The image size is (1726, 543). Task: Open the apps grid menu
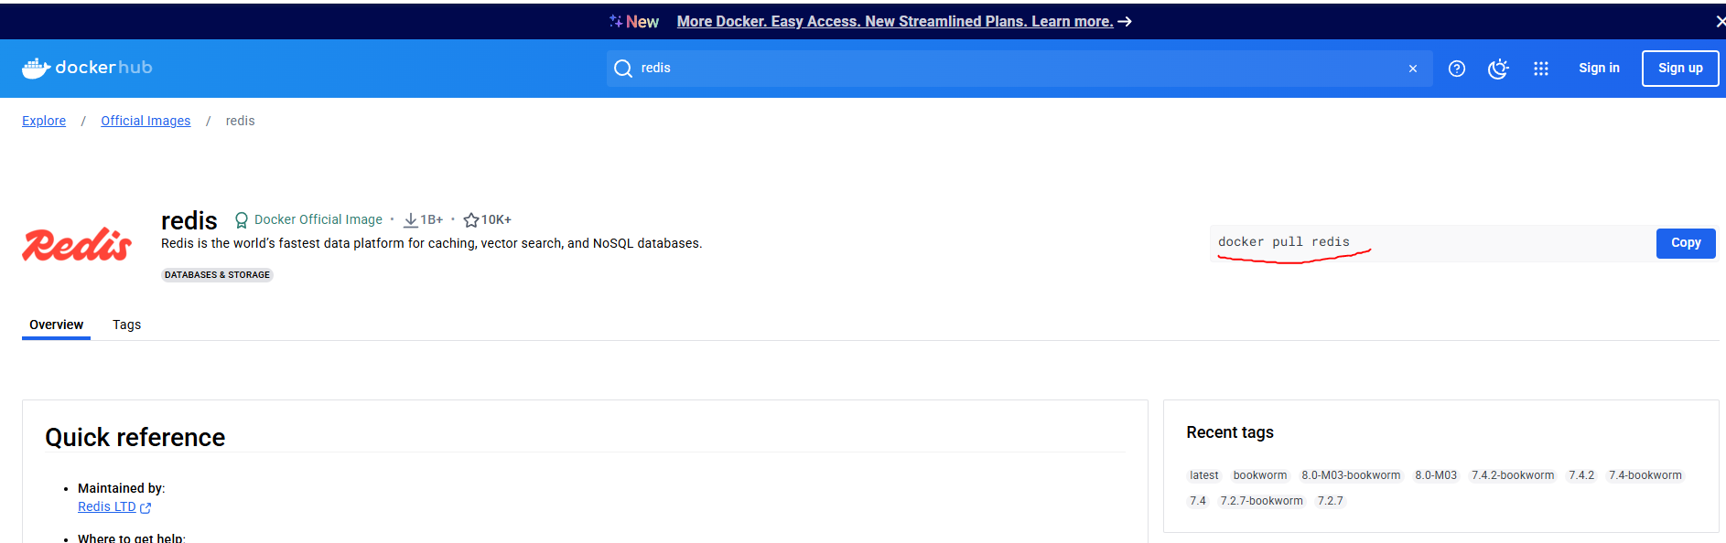pyautogui.click(x=1541, y=69)
